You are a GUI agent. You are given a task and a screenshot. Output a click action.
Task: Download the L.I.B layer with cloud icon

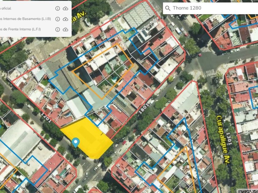(65, 19)
